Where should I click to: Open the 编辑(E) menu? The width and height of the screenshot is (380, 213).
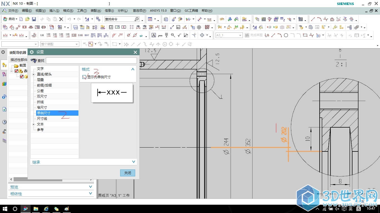pos(27,11)
